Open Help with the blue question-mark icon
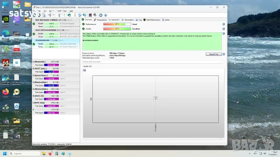Image resolution: width=280 pixels, height=157 pixels. point(101,15)
